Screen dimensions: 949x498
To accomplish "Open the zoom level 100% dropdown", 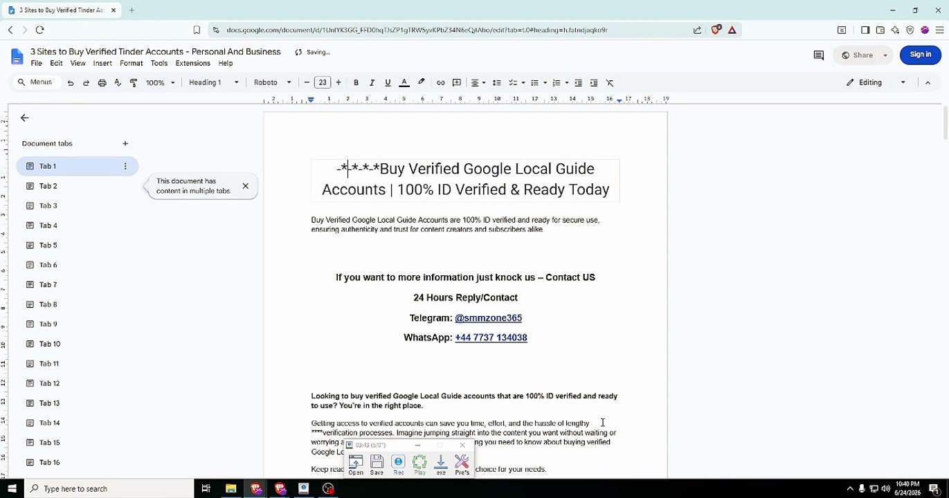I will 161,83.
